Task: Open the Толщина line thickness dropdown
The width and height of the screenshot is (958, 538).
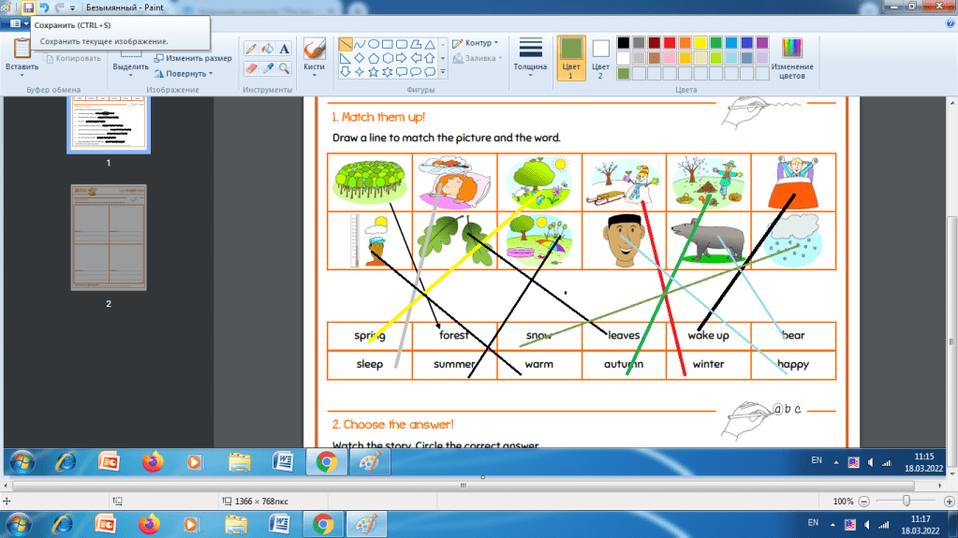Action: 530,56
